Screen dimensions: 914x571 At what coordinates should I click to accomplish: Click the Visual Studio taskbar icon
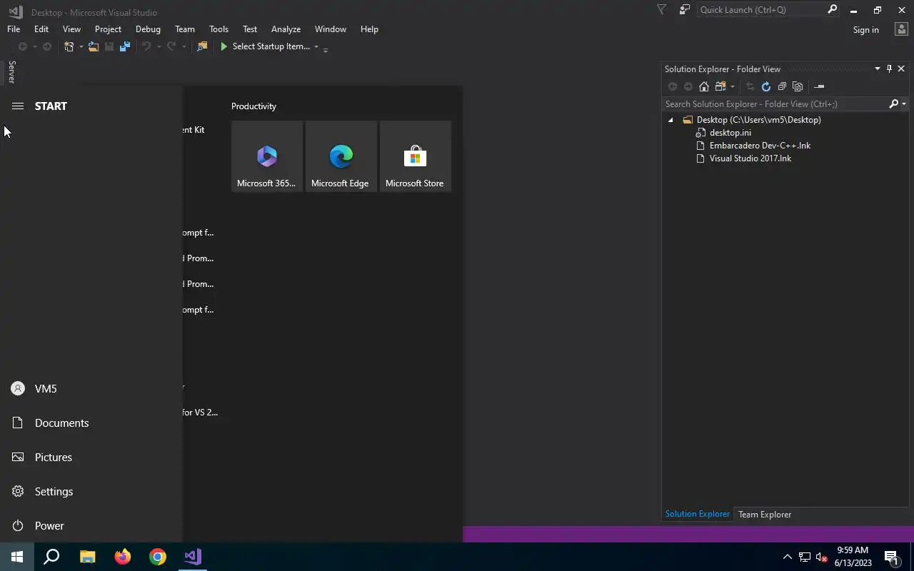193,557
